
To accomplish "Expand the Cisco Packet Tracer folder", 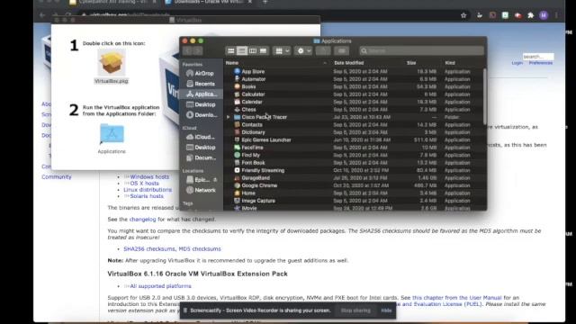I will point(228,117).
